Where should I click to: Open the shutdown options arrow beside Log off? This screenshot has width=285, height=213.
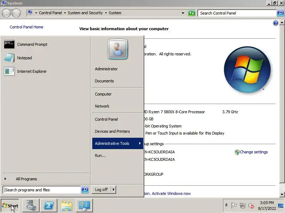(114, 190)
